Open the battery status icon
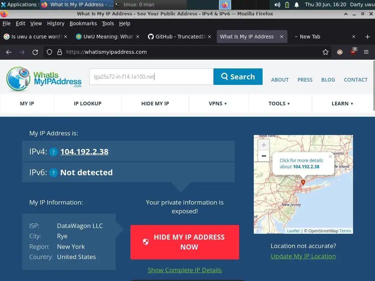 point(287,4)
